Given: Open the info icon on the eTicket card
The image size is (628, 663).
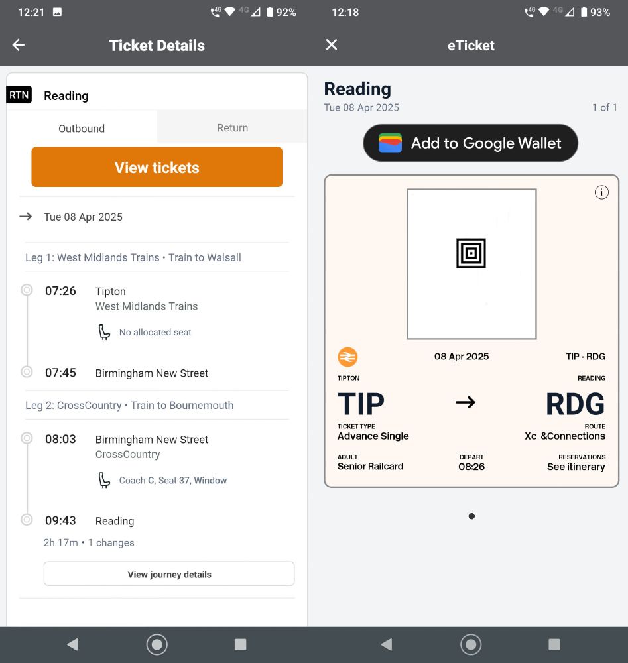Looking at the screenshot, I should (601, 192).
